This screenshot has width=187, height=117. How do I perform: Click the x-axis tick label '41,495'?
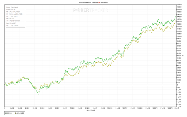click(42, 108)
